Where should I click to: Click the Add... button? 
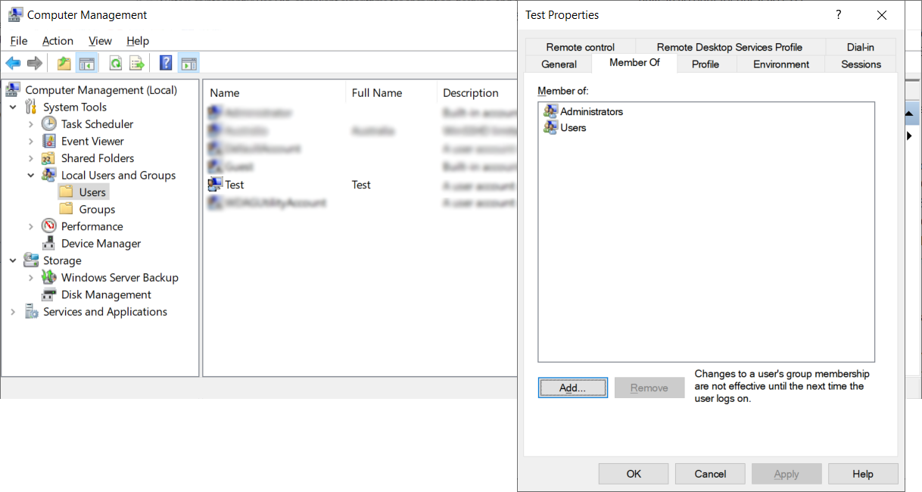coord(572,388)
